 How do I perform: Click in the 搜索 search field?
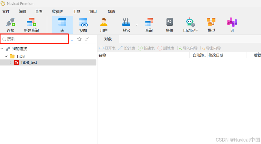(x=34, y=39)
